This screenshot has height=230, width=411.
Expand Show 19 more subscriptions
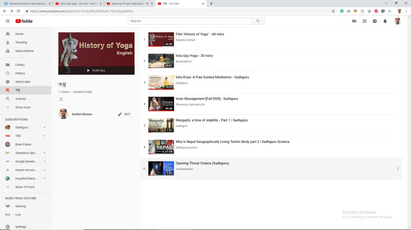(x=25, y=187)
